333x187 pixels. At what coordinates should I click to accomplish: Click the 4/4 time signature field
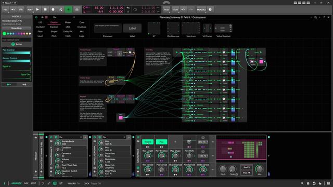(101, 11)
